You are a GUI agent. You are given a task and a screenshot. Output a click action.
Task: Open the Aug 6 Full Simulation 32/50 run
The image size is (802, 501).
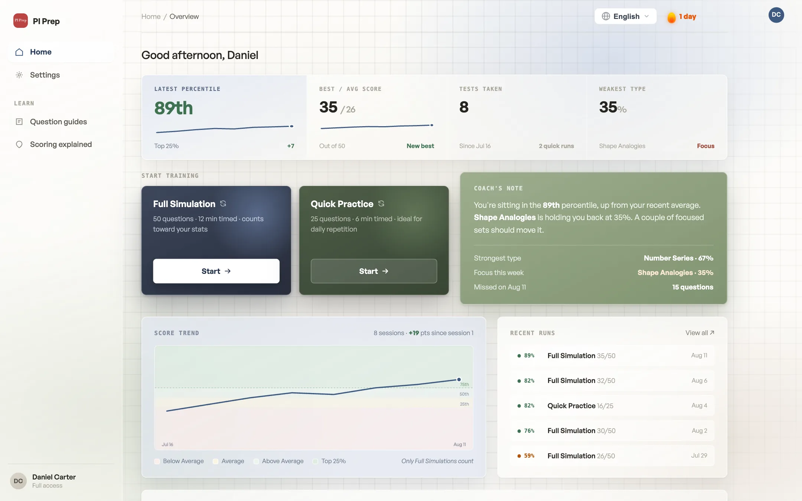612,380
